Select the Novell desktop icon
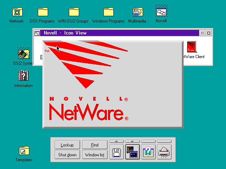Viewport: 226px width, 169px height. click(x=161, y=12)
